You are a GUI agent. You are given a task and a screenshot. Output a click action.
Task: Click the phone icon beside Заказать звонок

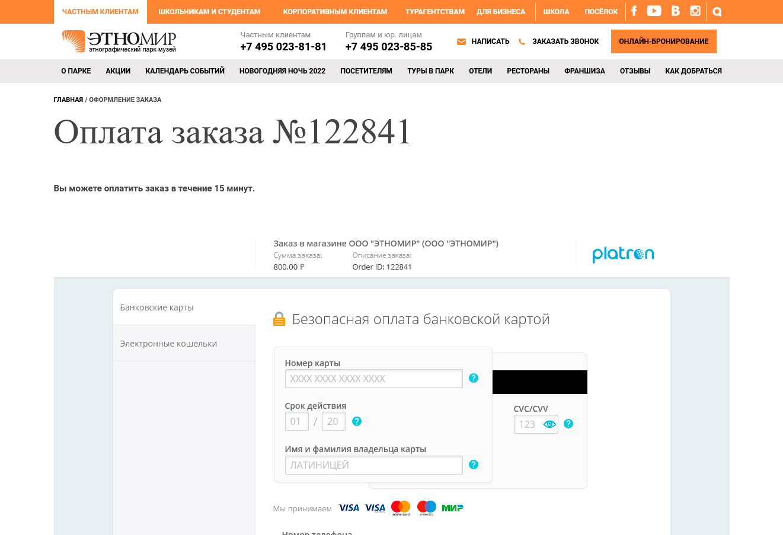(x=522, y=41)
